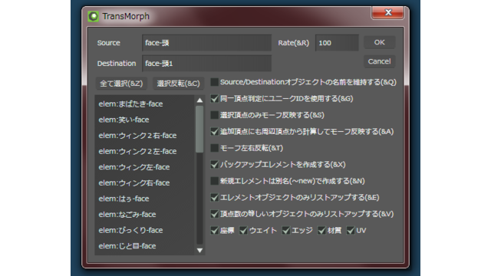491x276 pixels.
Task: Toggle the エッジ checkbox
Action: point(286,231)
